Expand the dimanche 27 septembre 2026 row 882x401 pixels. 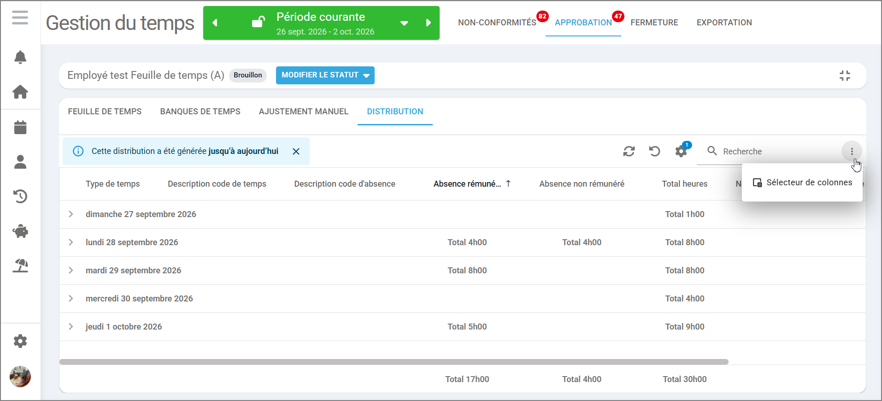pyautogui.click(x=71, y=214)
